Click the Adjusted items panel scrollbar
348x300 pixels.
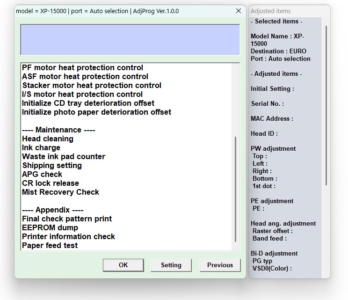(326, 105)
